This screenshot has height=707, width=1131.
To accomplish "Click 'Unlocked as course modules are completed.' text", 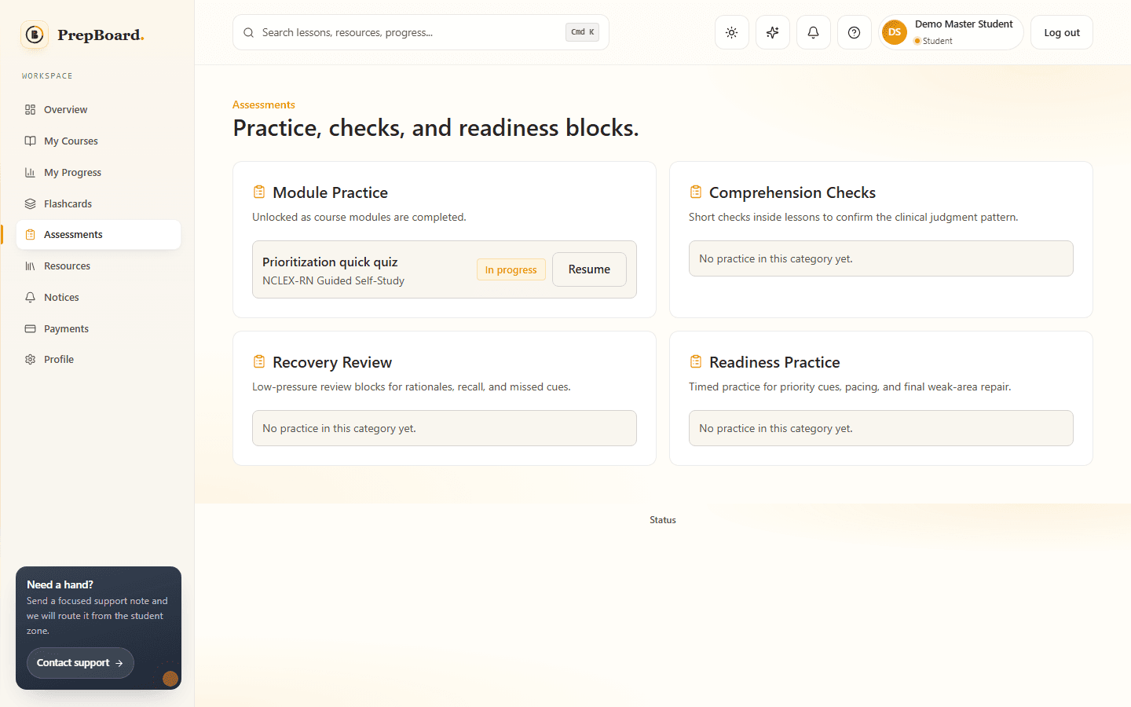I will pos(359,217).
